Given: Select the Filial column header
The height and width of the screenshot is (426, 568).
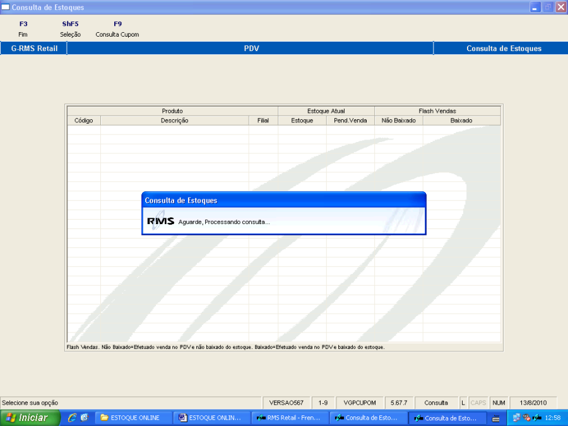Looking at the screenshot, I should (263, 121).
